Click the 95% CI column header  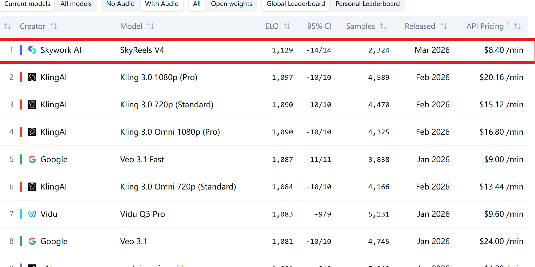[319, 26]
